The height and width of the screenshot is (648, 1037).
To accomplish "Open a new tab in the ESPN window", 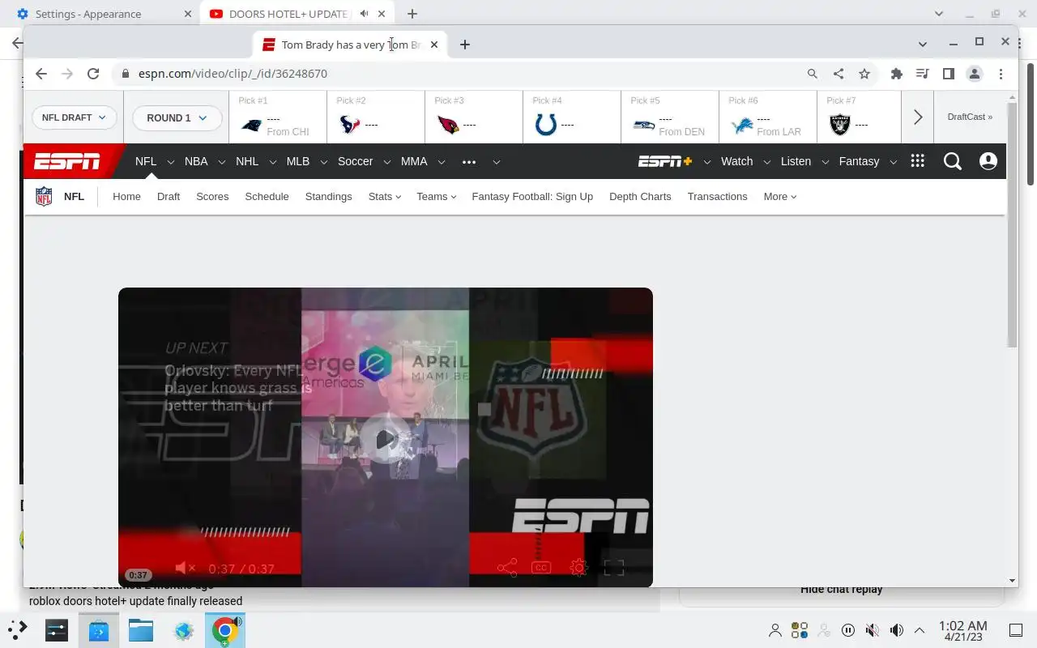I will 465,45.
